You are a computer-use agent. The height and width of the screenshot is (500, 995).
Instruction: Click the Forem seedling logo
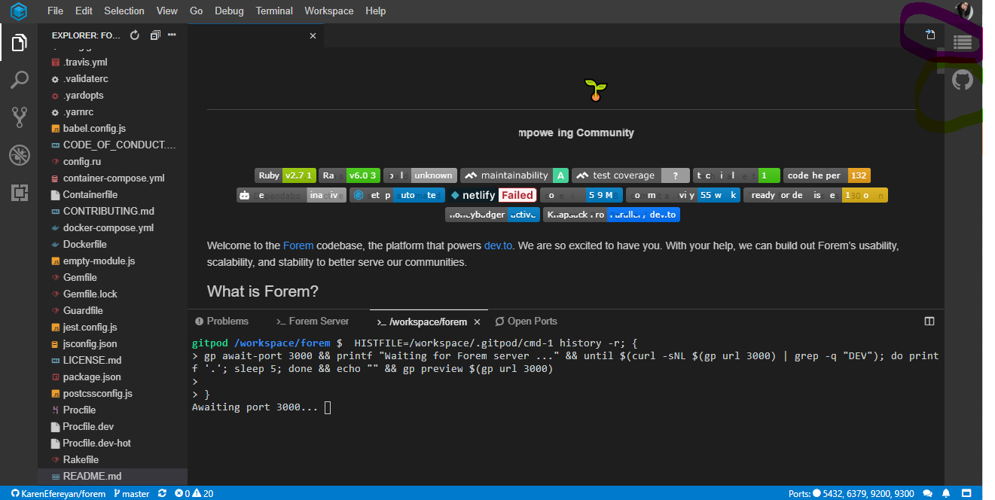click(x=596, y=90)
